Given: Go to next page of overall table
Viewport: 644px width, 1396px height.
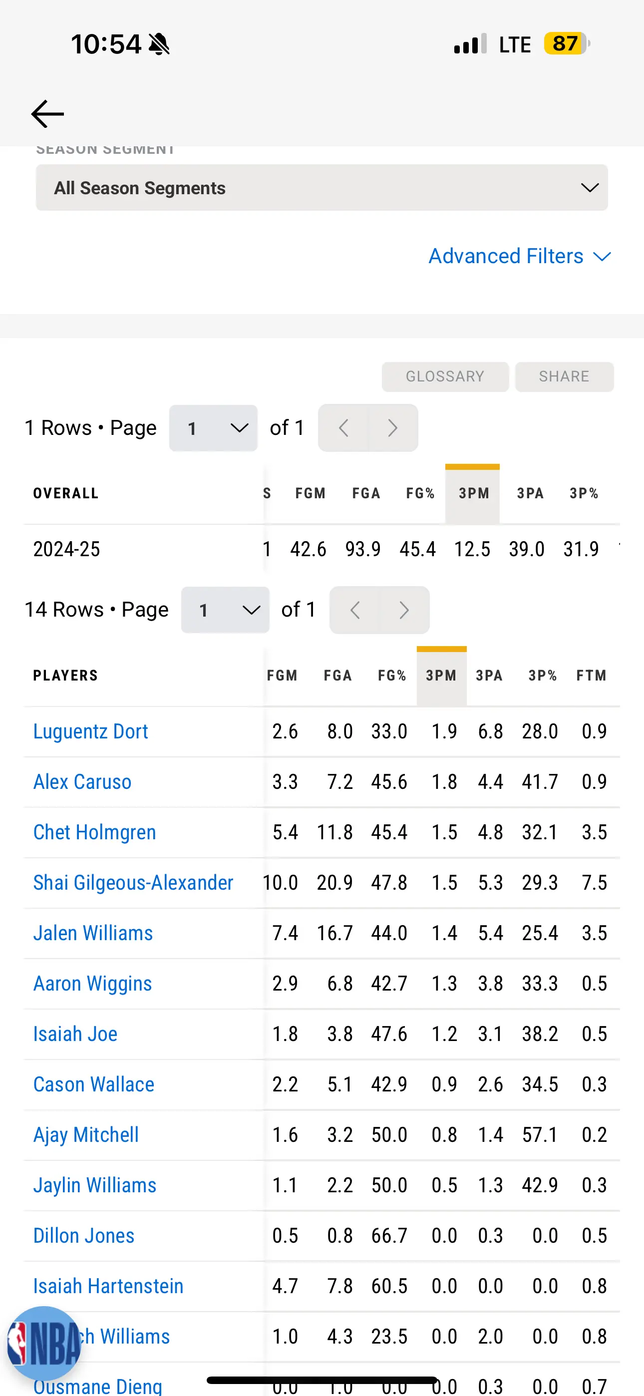Looking at the screenshot, I should click(393, 428).
